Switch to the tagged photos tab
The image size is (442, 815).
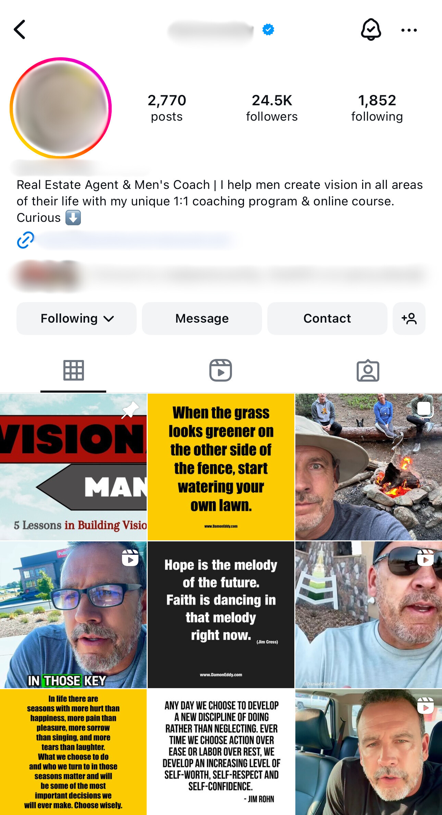pos(368,371)
